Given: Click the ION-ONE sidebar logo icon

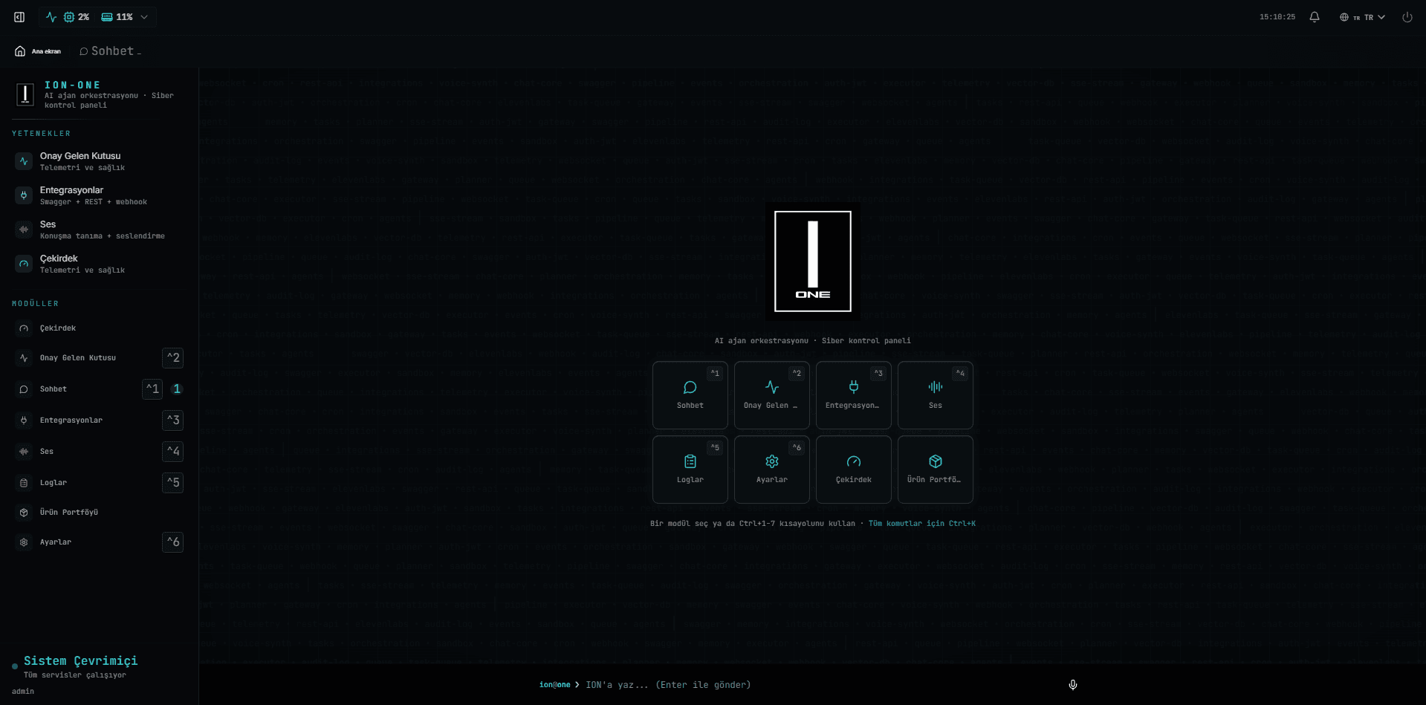Looking at the screenshot, I should click(x=25, y=94).
